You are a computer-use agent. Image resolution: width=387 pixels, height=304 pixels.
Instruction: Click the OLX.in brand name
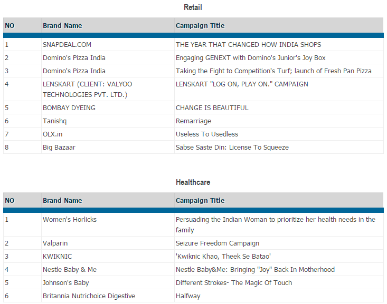click(53, 134)
